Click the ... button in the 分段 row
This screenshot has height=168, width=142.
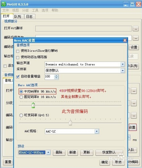134,103
